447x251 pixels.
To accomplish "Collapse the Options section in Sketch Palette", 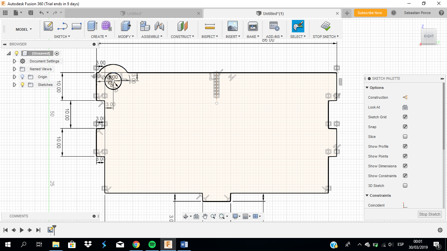I will click(x=367, y=88).
